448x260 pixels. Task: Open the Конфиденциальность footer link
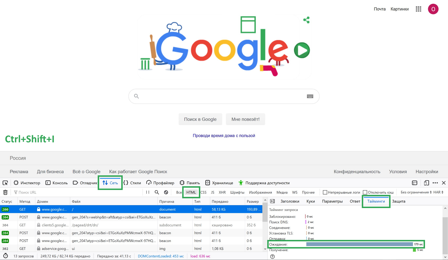coord(357,172)
